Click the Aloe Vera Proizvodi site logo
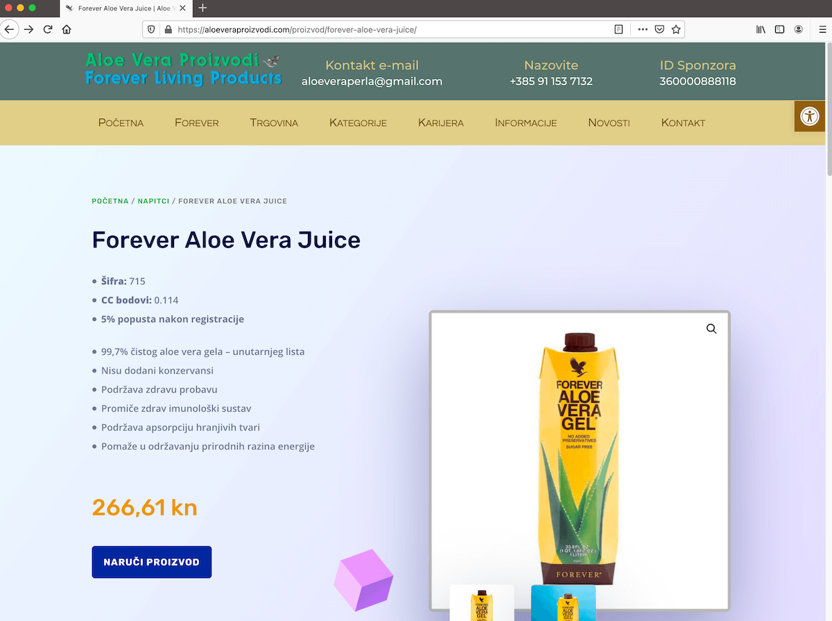This screenshot has height=621, width=832. click(x=183, y=69)
